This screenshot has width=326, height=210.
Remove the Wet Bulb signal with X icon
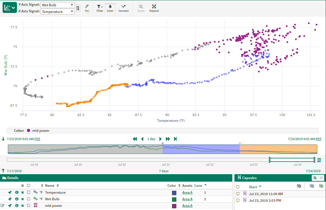tap(22, 199)
